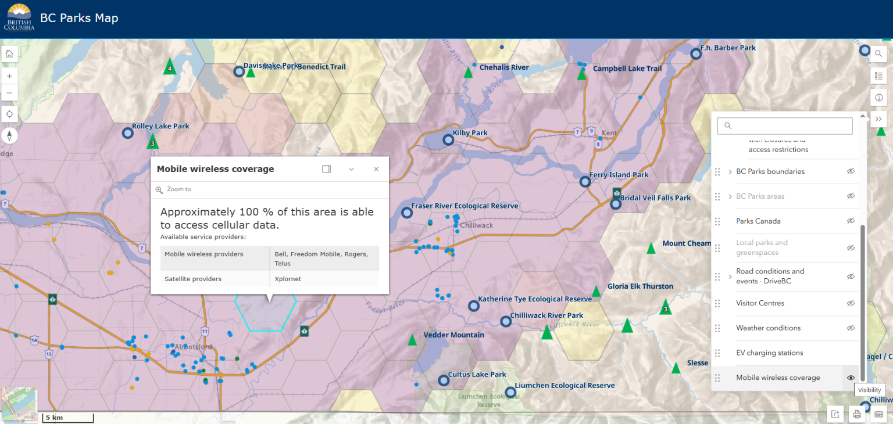Screen dimensions: 893x424
Task: Expand the BC Parks boundaries layer
Action: pos(730,171)
